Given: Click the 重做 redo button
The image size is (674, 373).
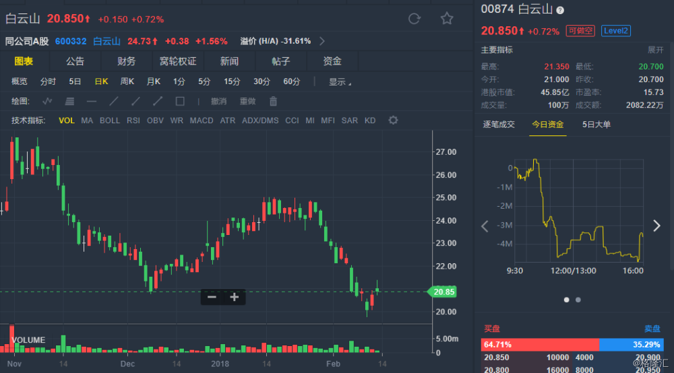Looking at the screenshot, I should pos(247,101).
